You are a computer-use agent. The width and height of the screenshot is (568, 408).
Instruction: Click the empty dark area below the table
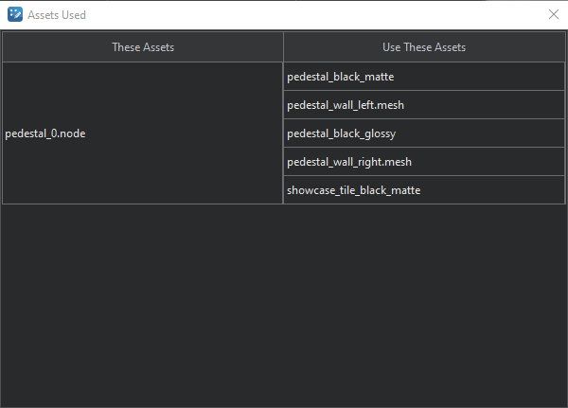284,303
